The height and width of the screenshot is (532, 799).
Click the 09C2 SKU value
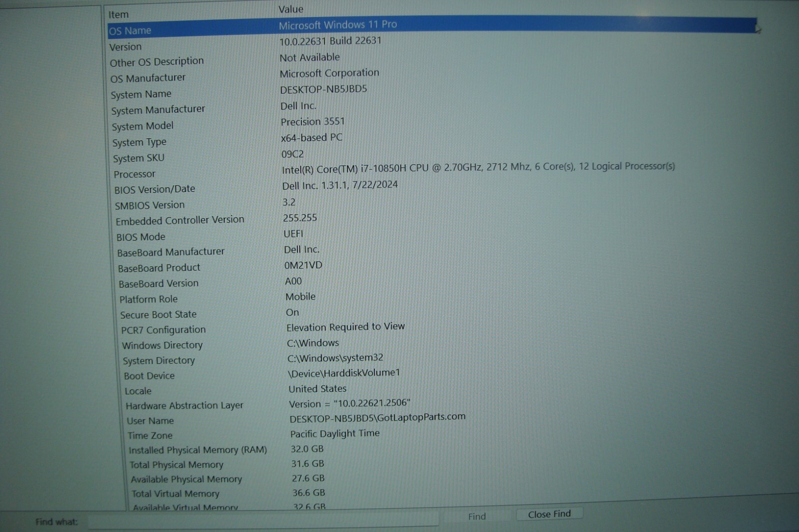click(292, 154)
